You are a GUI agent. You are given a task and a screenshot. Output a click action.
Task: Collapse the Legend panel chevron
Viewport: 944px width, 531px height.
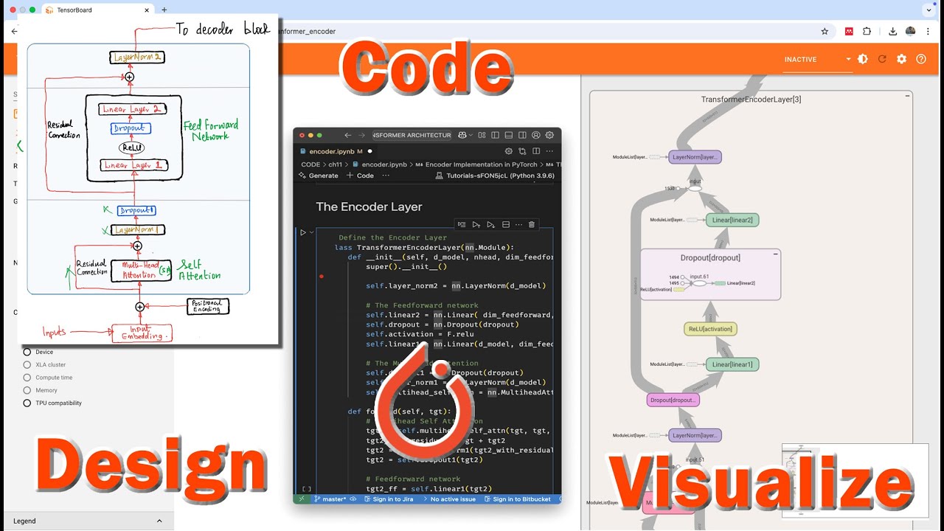click(159, 521)
